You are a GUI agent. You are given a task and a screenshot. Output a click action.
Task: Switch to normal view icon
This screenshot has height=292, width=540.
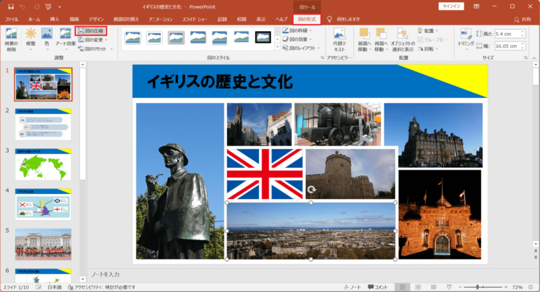(x=402, y=287)
